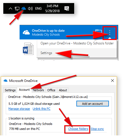Open the clock showing 3:45 PM
This screenshot has height=139, width=126.
52,9
